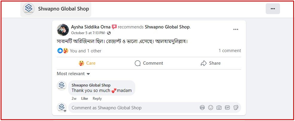Open the page header three-dots menu
This screenshot has height=121, width=295.
pos(273,9)
